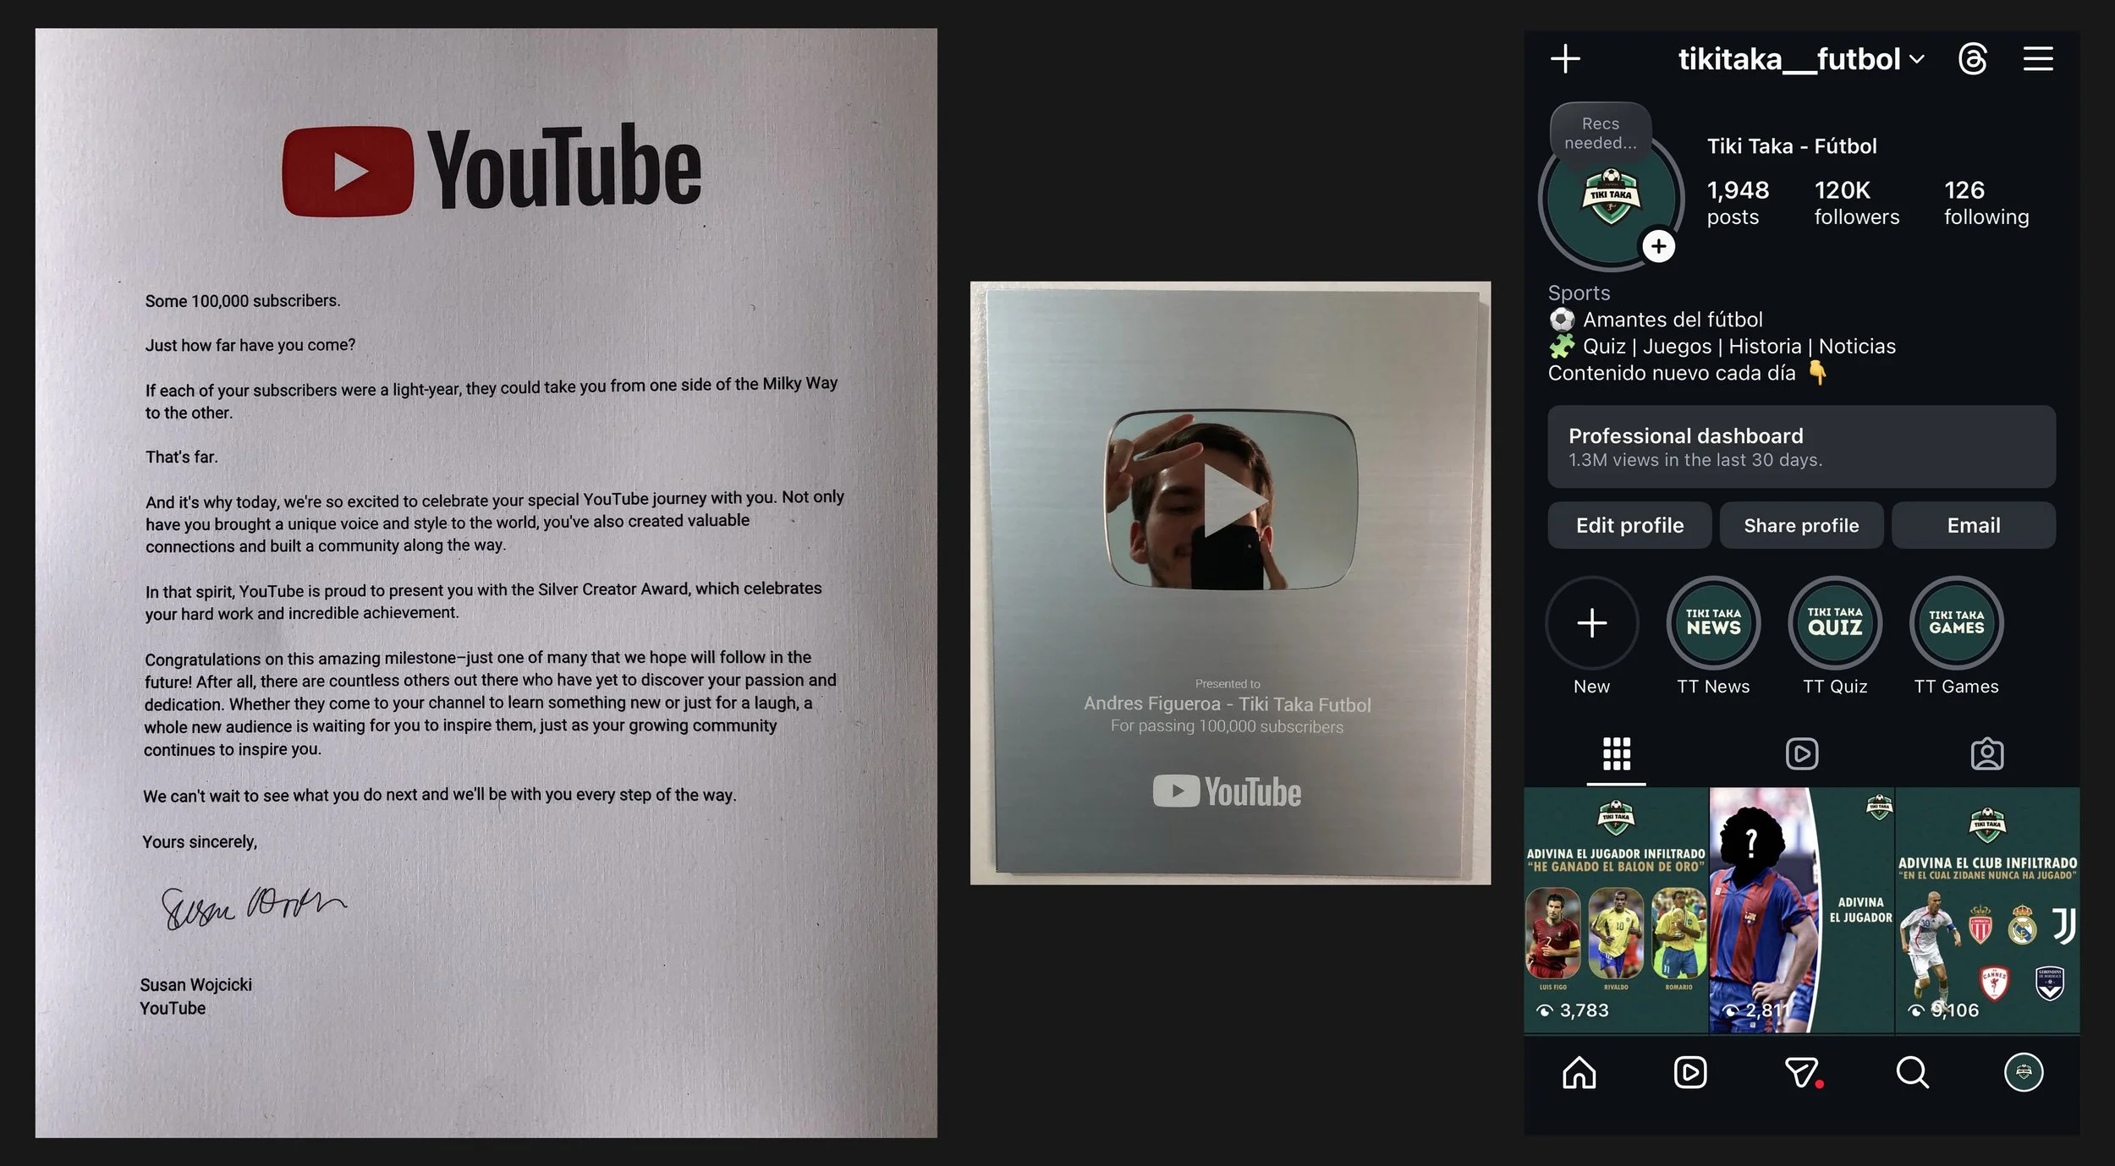Open direct messages paper-plane icon
Screen dimensions: 2115x1166
click(1801, 1072)
